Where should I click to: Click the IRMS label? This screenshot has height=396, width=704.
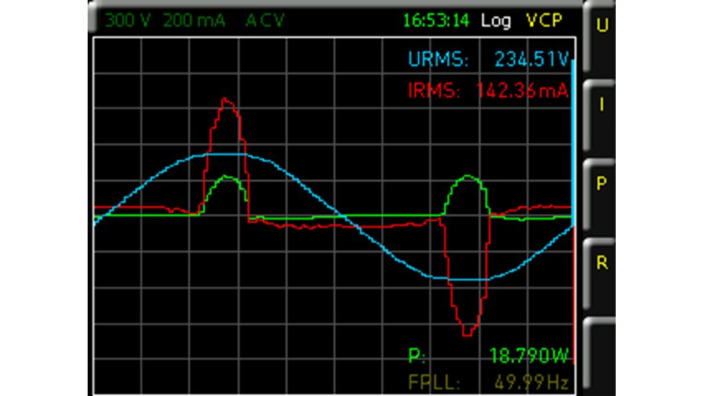pyautogui.click(x=434, y=91)
